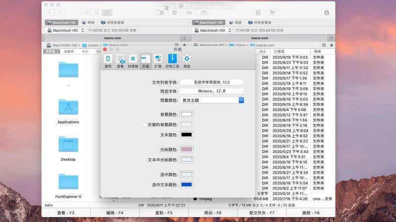Image resolution: width=396 pixels, height=222 pixels.
Task: Open the 交替的背景颜色 color swatch
Action: point(187,125)
